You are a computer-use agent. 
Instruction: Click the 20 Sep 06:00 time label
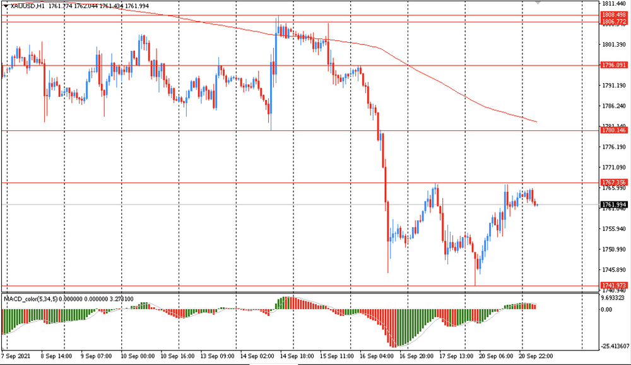[x=496, y=356]
